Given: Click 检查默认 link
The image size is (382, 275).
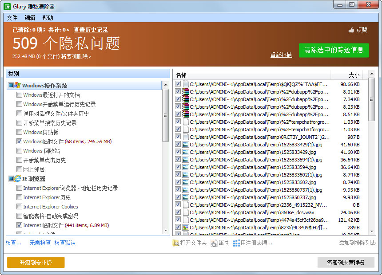Looking at the screenshot, I should click(65, 243).
